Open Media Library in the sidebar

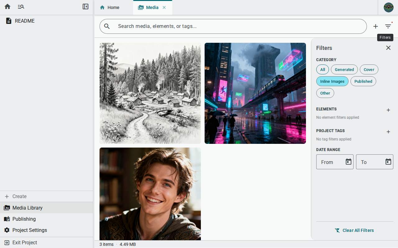click(47, 208)
